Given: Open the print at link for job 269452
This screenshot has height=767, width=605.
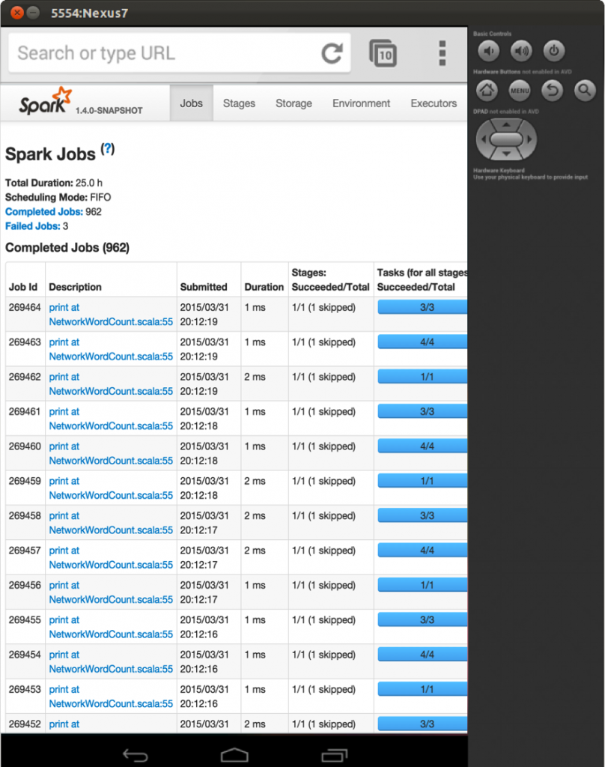Looking at the screenshot, I should (x=64, y=724).
